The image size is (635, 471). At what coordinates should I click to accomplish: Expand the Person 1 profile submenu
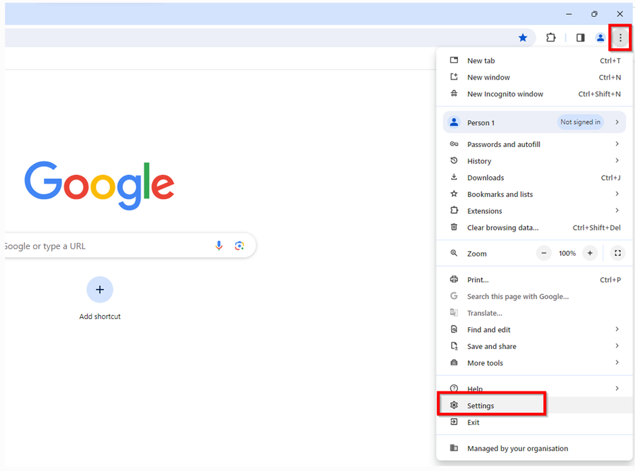tap(534, 122)
